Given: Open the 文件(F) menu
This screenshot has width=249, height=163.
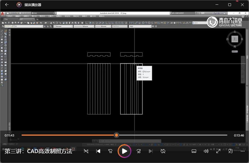Looking at the screenshot, I should tap(10, 16).
